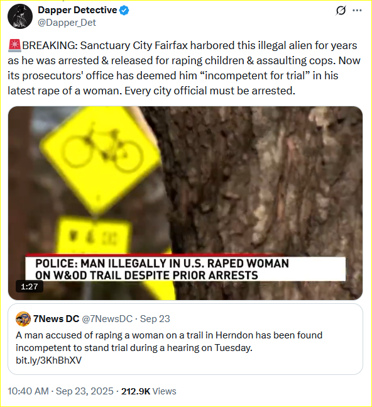Screen dimensions: 372x407
Task: Click the blue verified checkmark badge
Action: (x=124, y=11)
